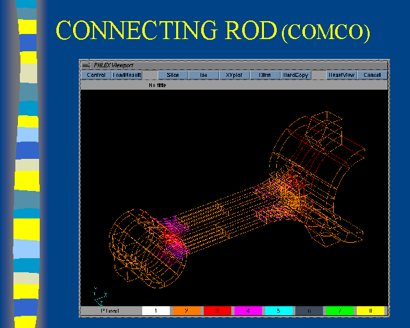The height and width of the screenshot is (328, 410).
Task: Pick the red P level 3 swatch
Action: coord(217,311)
